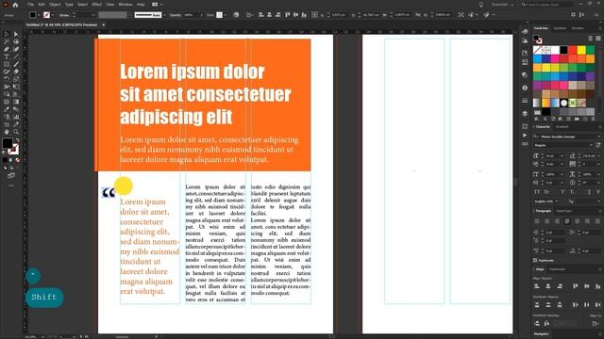Toggle Superscript text style

click(562, 192)
